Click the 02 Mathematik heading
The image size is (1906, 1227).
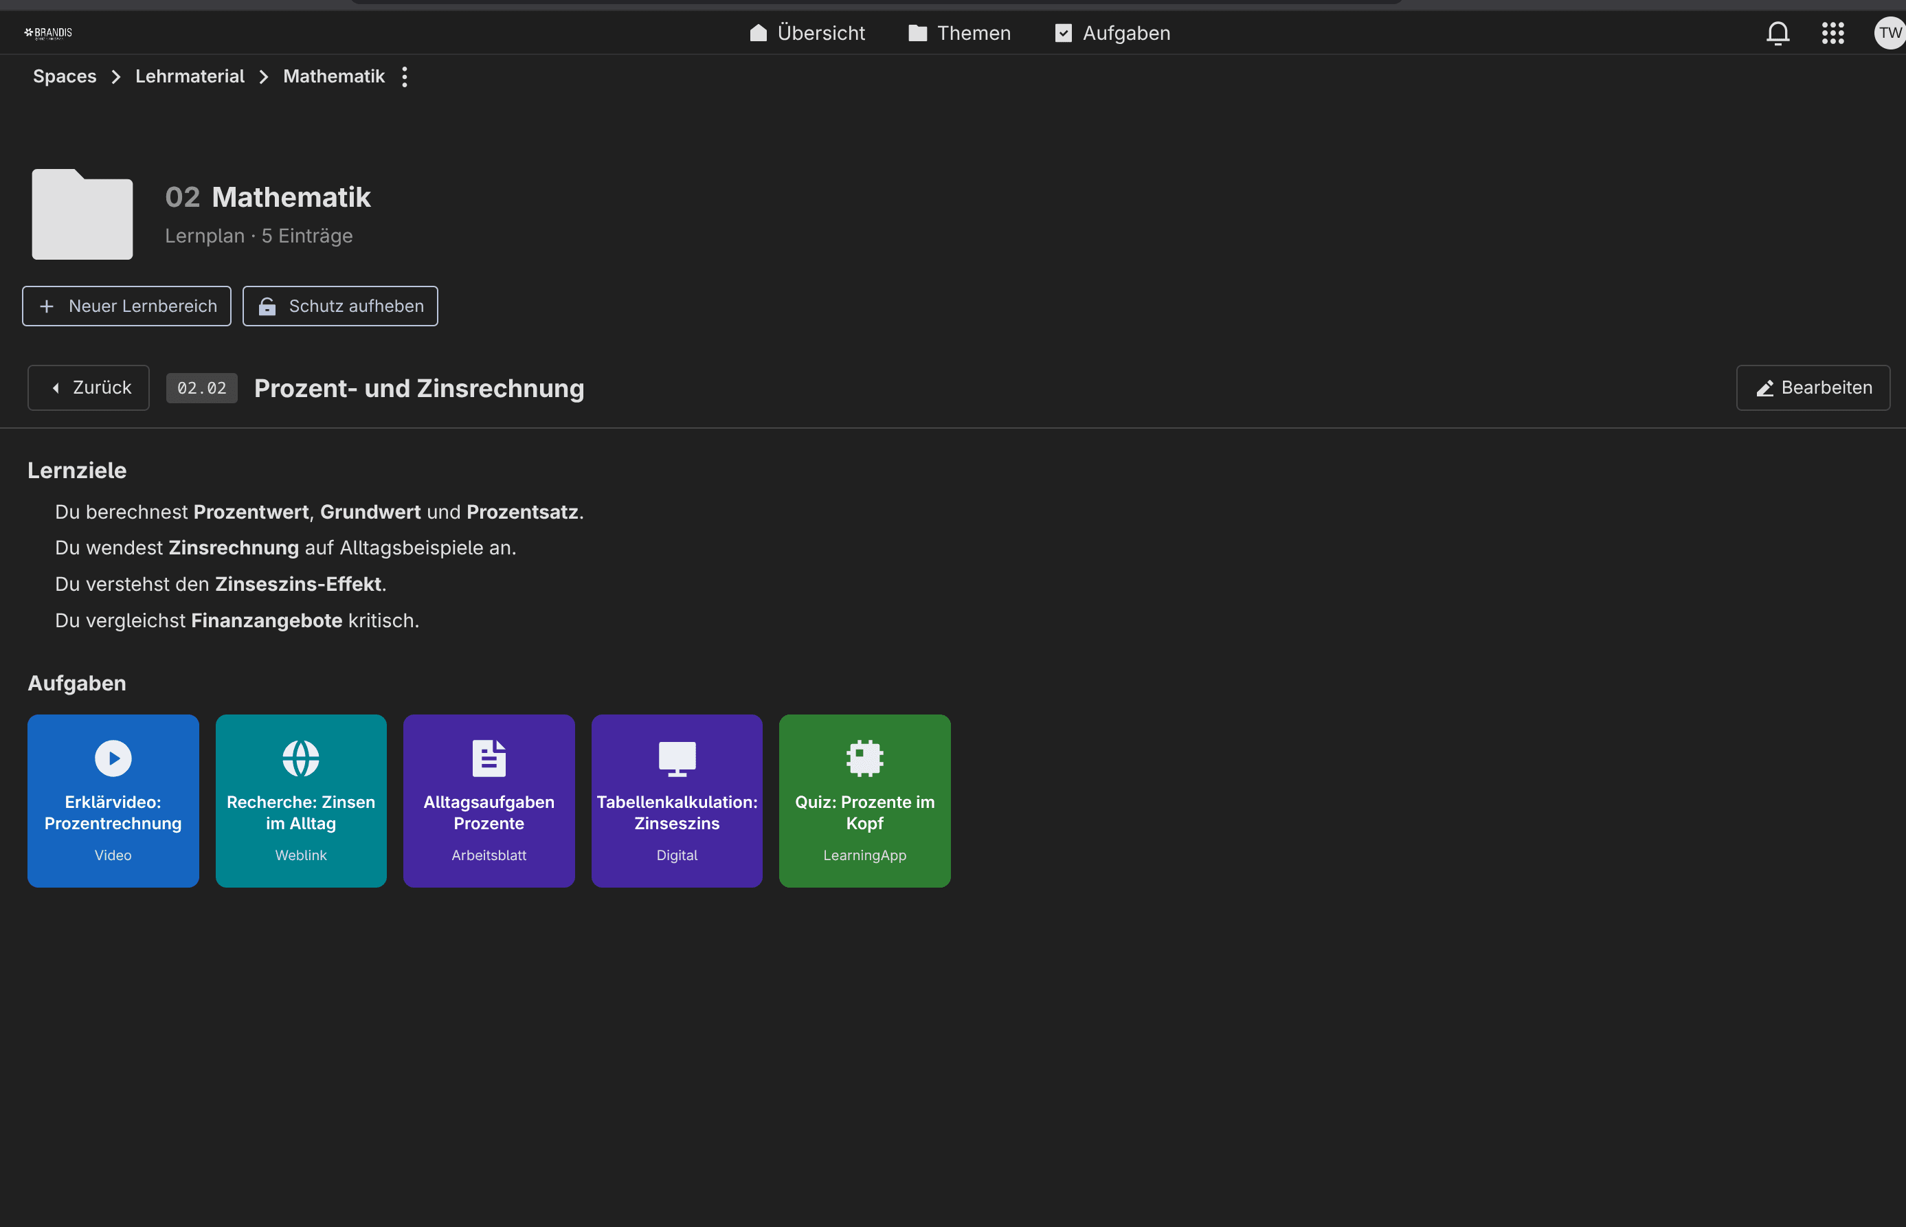pyautogui.click(x=268, y=196)
